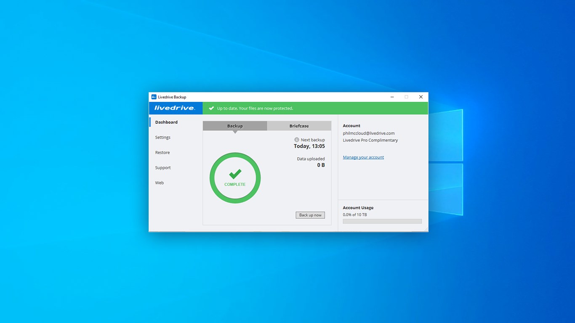Open the Dashboard section
The image size is (575, 323).
[x=166, y=122]
